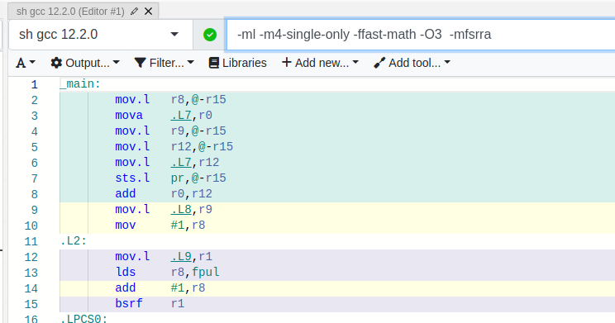Screen dimensions: 615x323
Task: Open the Add new dropdown
Action: pyautogui.click(x=320, y=63)
